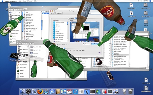The image size is (153, 95).
Task: Launch Firefox from the Dock
Action: click(40, 91)
